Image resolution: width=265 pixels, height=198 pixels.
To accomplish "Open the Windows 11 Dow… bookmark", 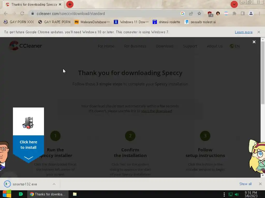I will pyautogui.click(x=131, y=22).
